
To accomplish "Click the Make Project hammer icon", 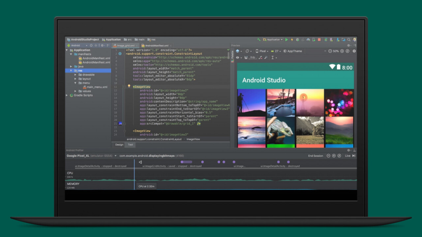I will (259, 39).
